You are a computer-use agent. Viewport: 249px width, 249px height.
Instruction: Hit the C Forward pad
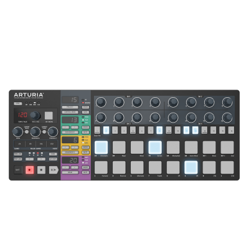(x=101, y=167)
